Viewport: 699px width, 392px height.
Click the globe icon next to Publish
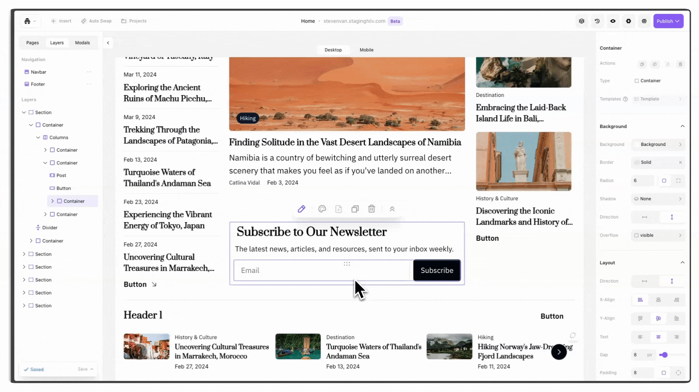tap(644, 21)
